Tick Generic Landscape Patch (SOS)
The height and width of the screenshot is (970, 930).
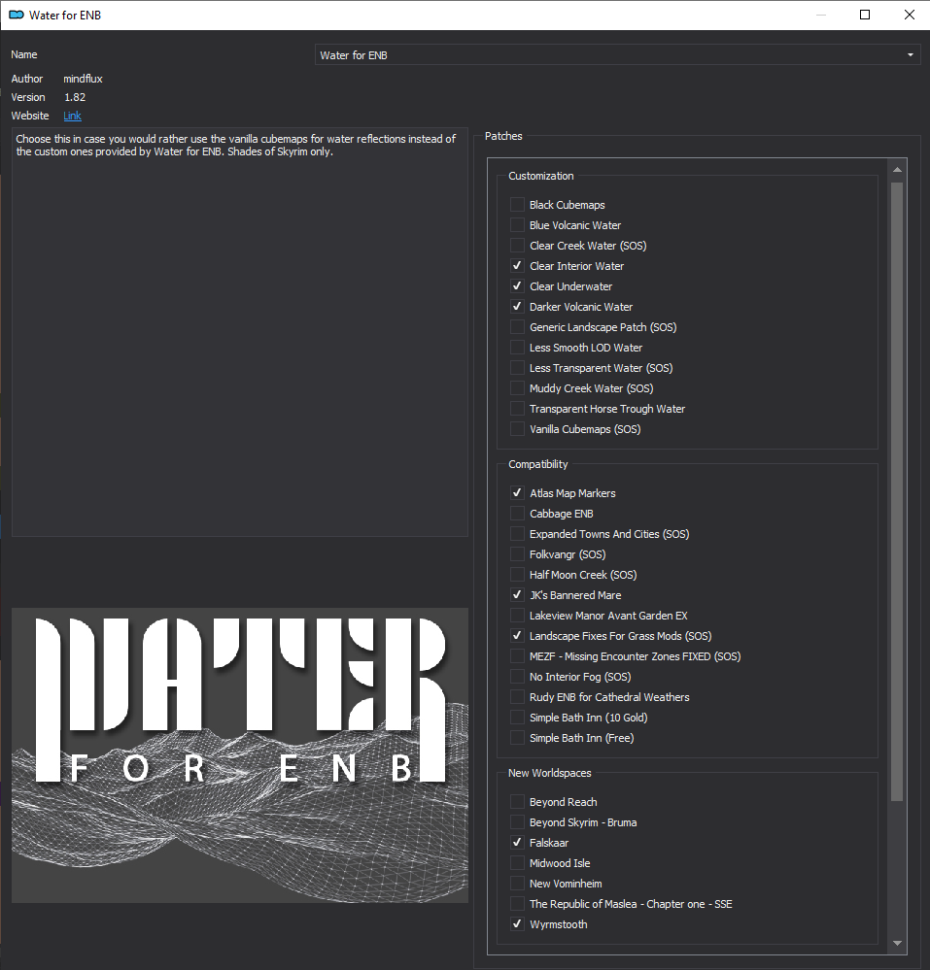point(517,327)
